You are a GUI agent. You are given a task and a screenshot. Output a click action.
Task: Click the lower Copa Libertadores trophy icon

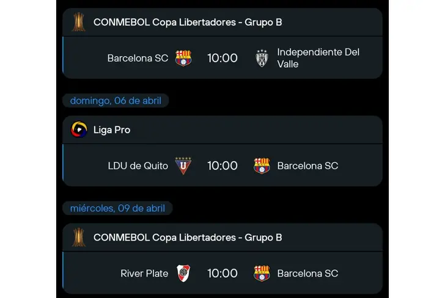click(79, 237)
